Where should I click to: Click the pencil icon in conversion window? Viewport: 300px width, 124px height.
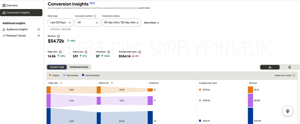137,23
